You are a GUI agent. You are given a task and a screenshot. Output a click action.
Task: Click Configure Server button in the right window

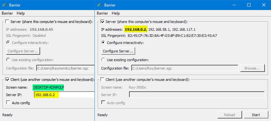pos(118,51)
